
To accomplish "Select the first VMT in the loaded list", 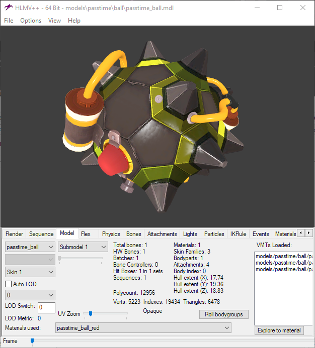I will 284,256.
